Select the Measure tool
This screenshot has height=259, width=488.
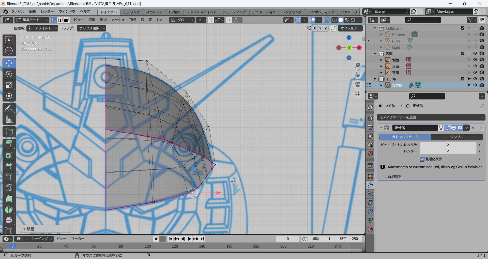click(9, 119)
